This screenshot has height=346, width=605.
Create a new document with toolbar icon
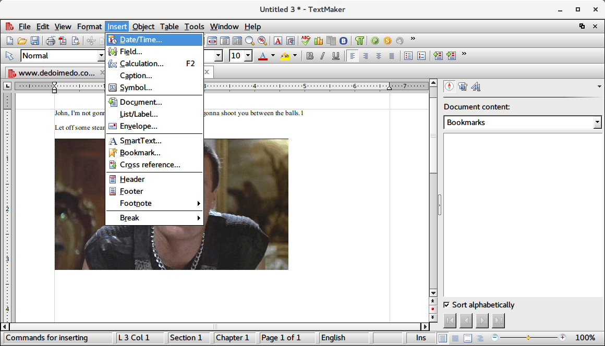(x=9, y=41)
